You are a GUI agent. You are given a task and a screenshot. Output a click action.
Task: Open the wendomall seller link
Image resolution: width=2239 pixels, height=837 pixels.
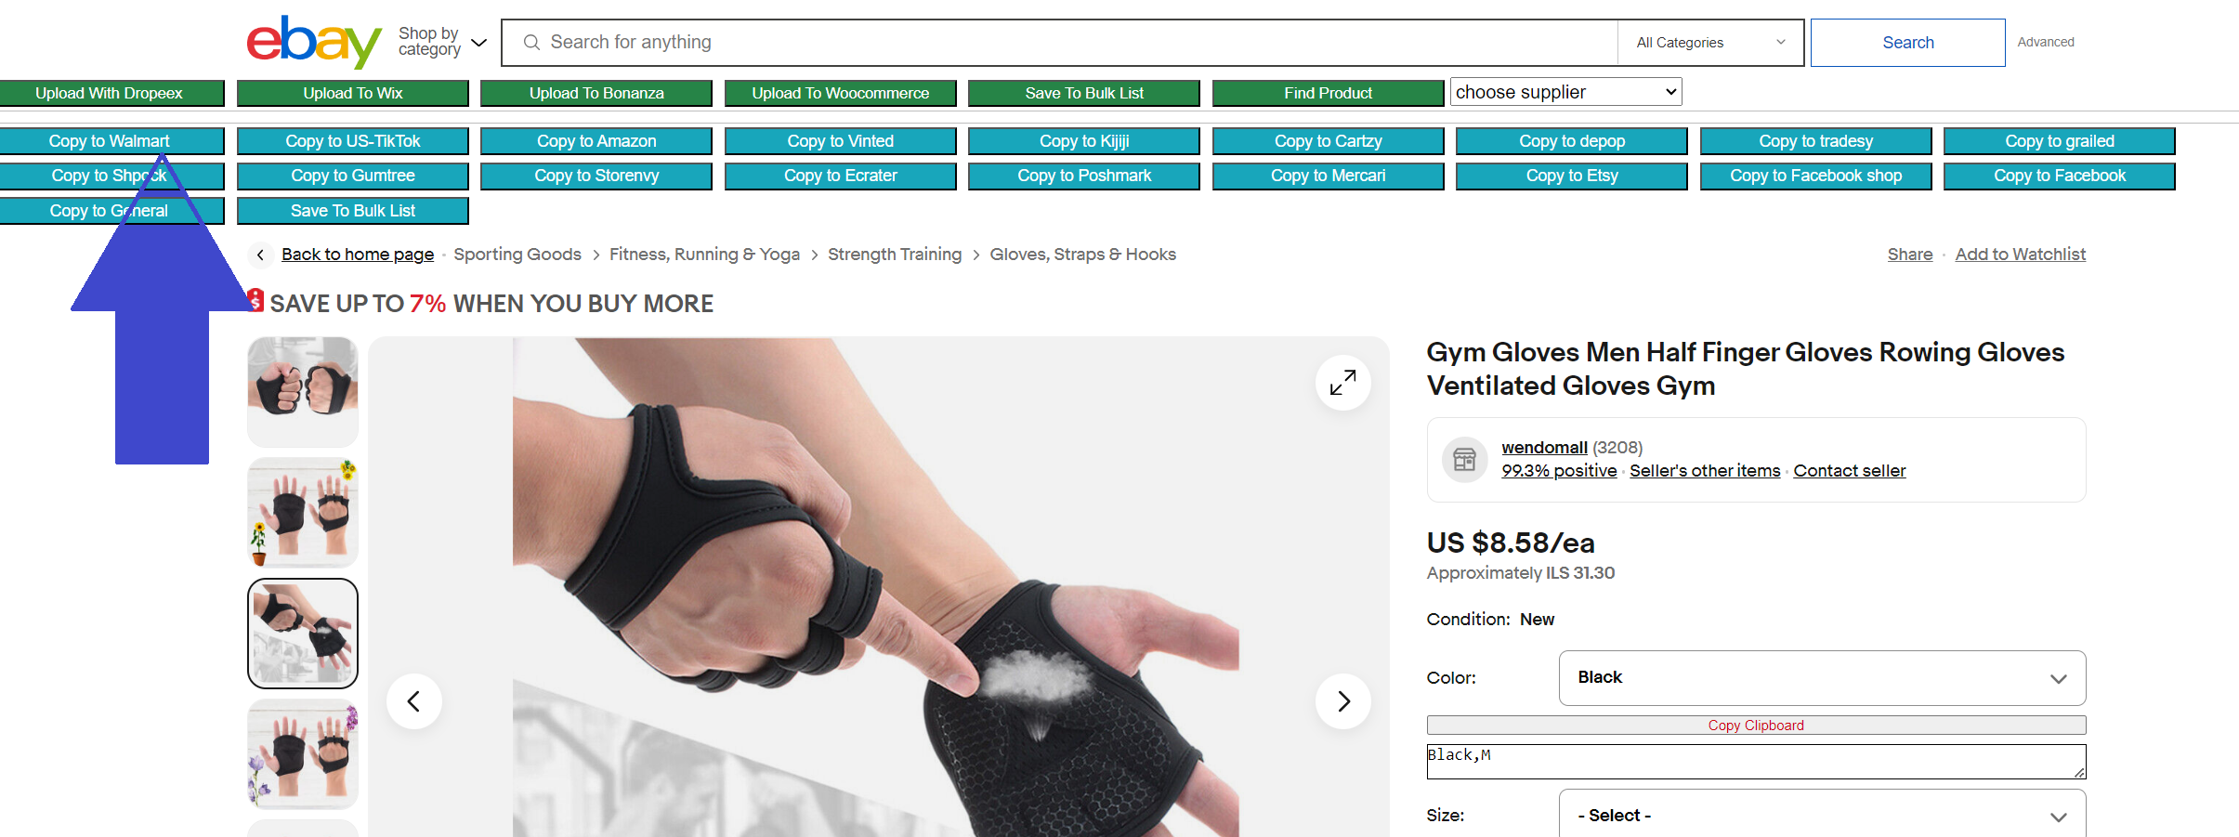tap(1544, 448)
